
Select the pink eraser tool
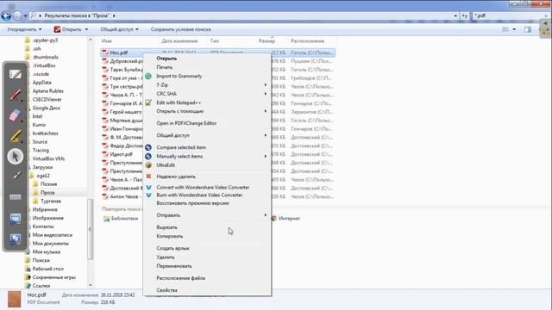tap(16, 115)
